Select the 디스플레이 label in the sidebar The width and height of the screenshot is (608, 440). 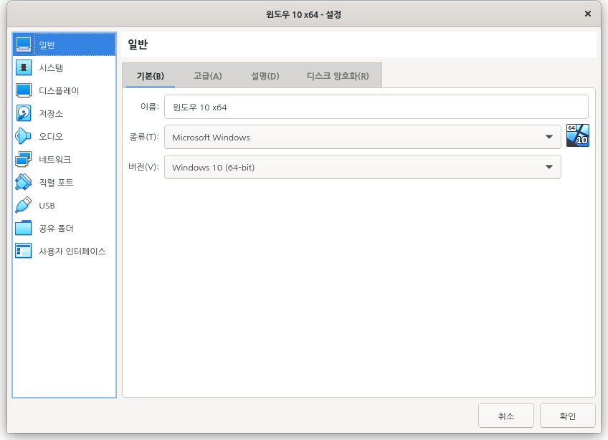pos(59,91)
